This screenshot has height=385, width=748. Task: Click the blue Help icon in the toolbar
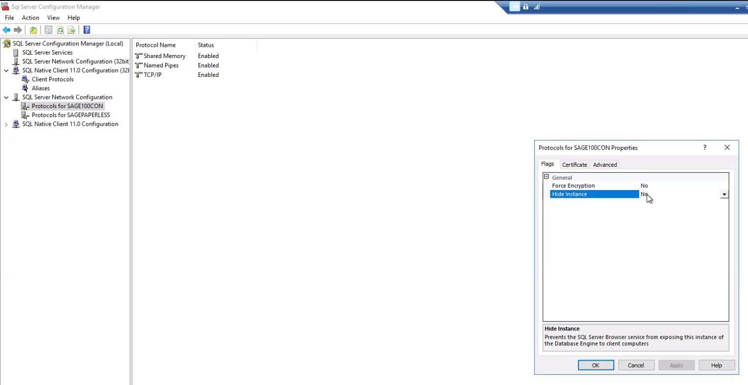coord(87,30)
